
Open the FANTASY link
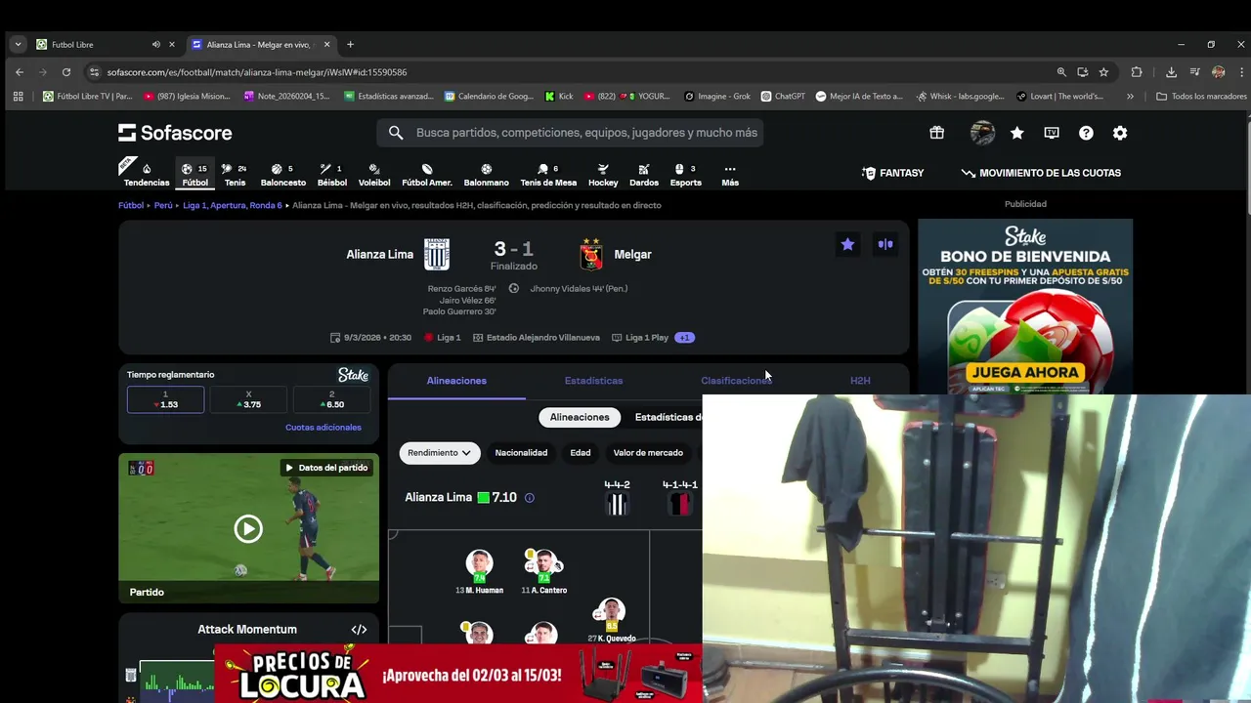coord(892,173)
